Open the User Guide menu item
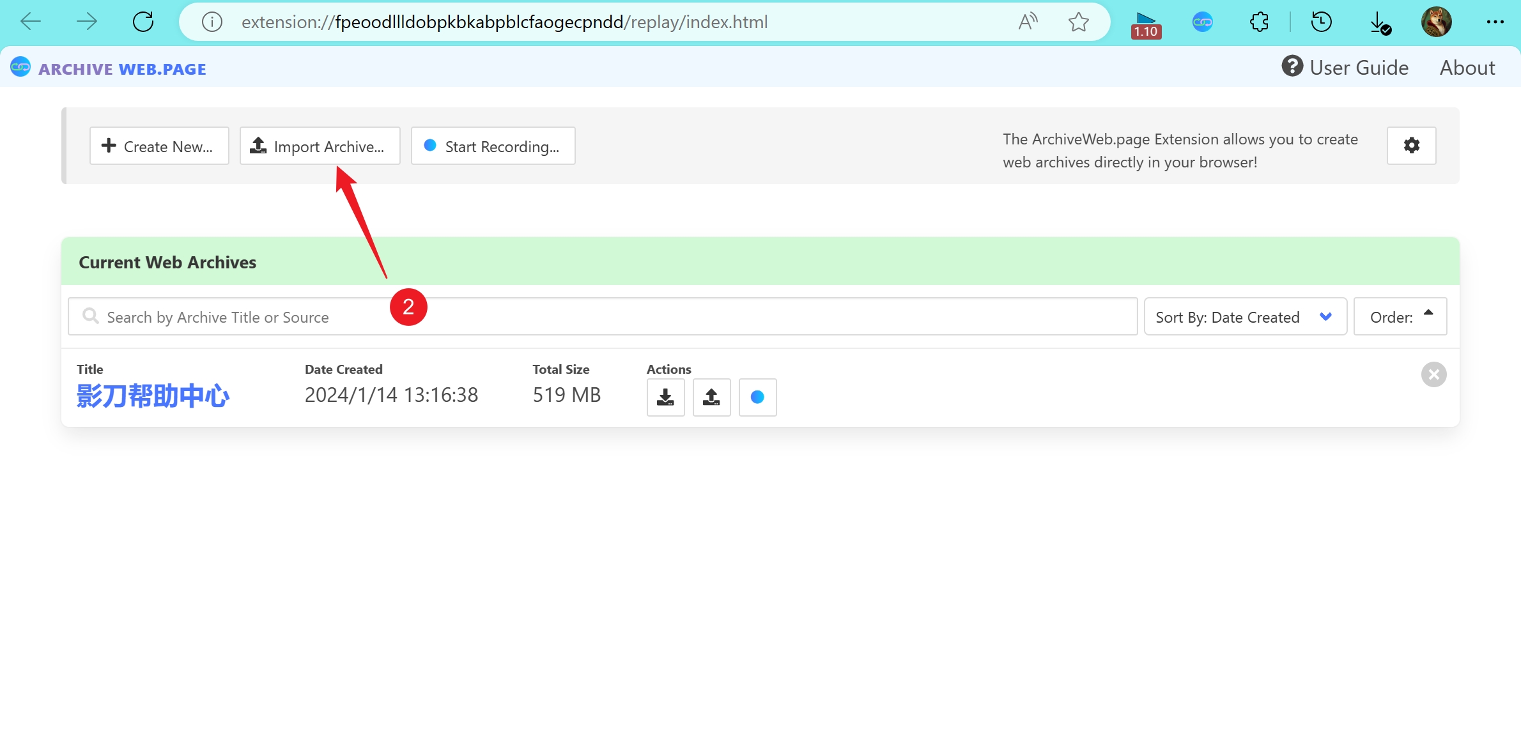 (1345, 68)
